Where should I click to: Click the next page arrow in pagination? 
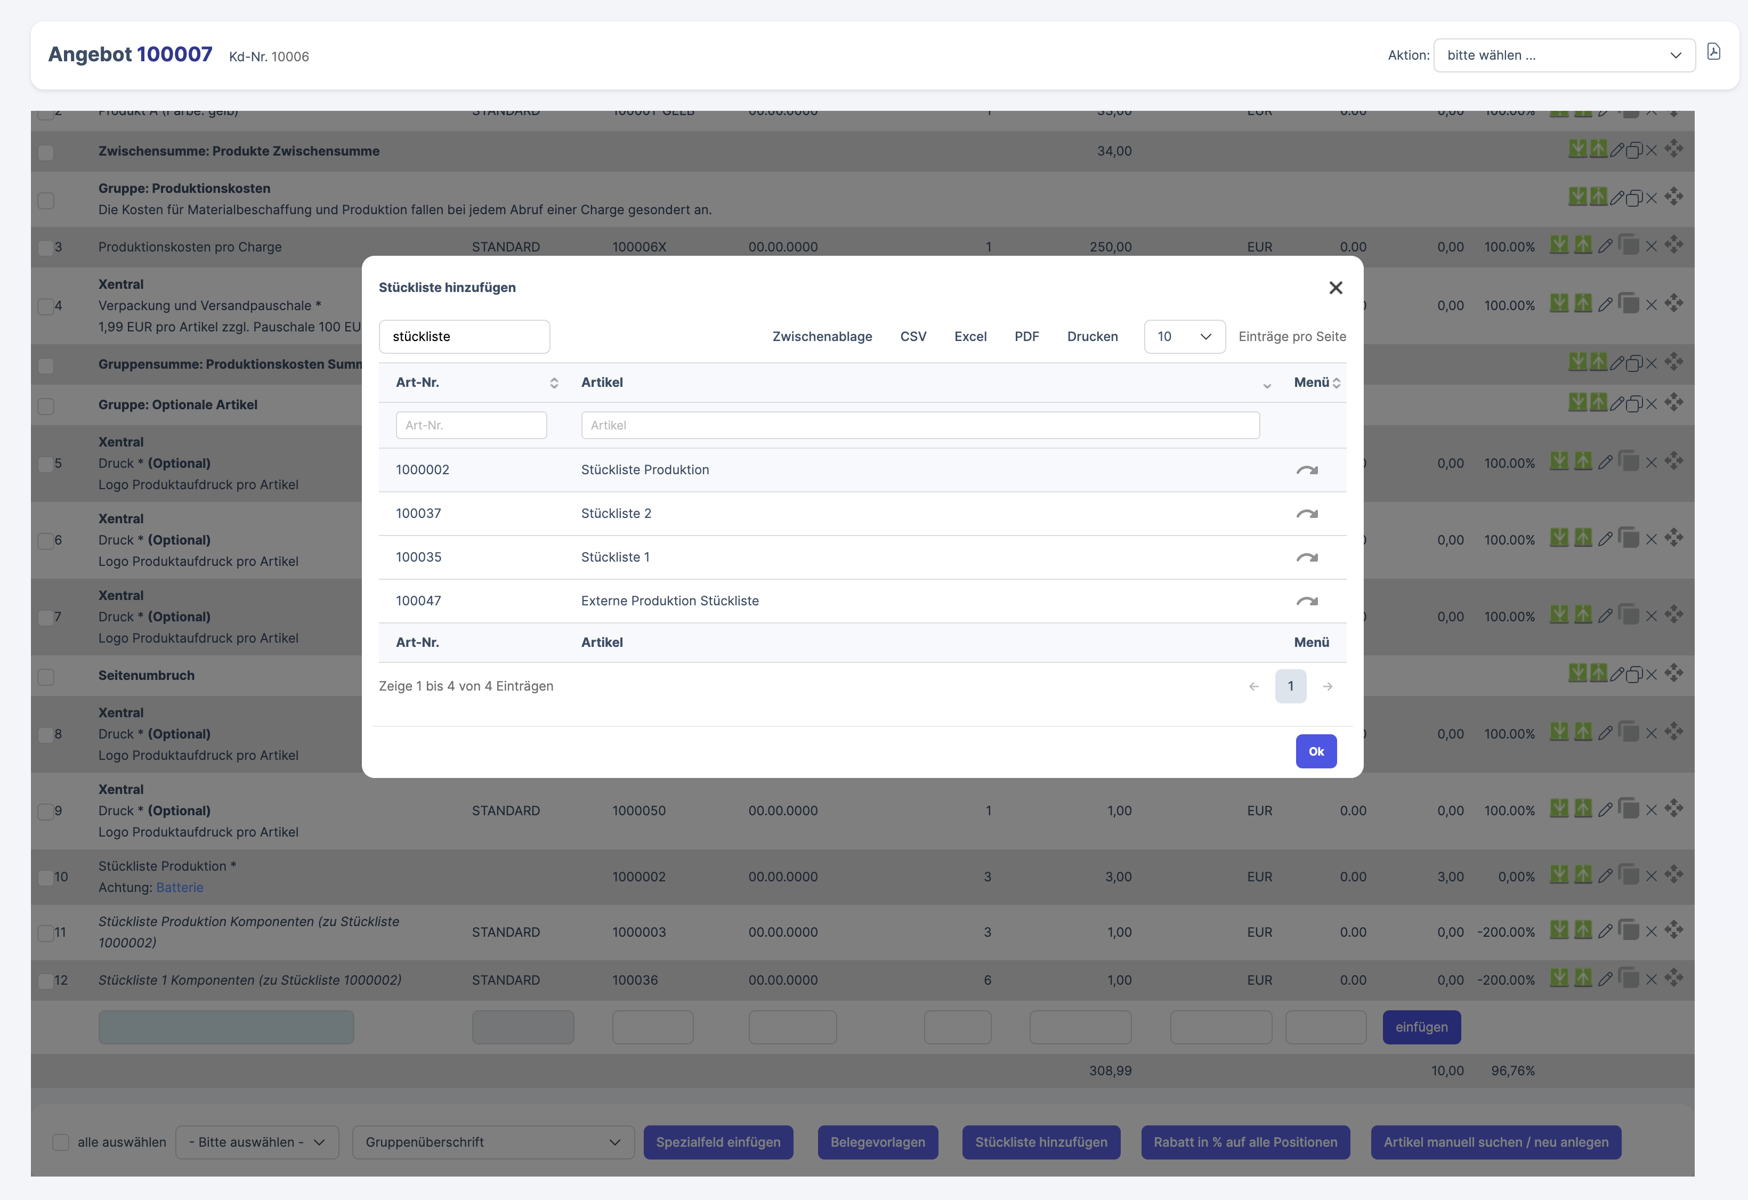point(1328,686)
